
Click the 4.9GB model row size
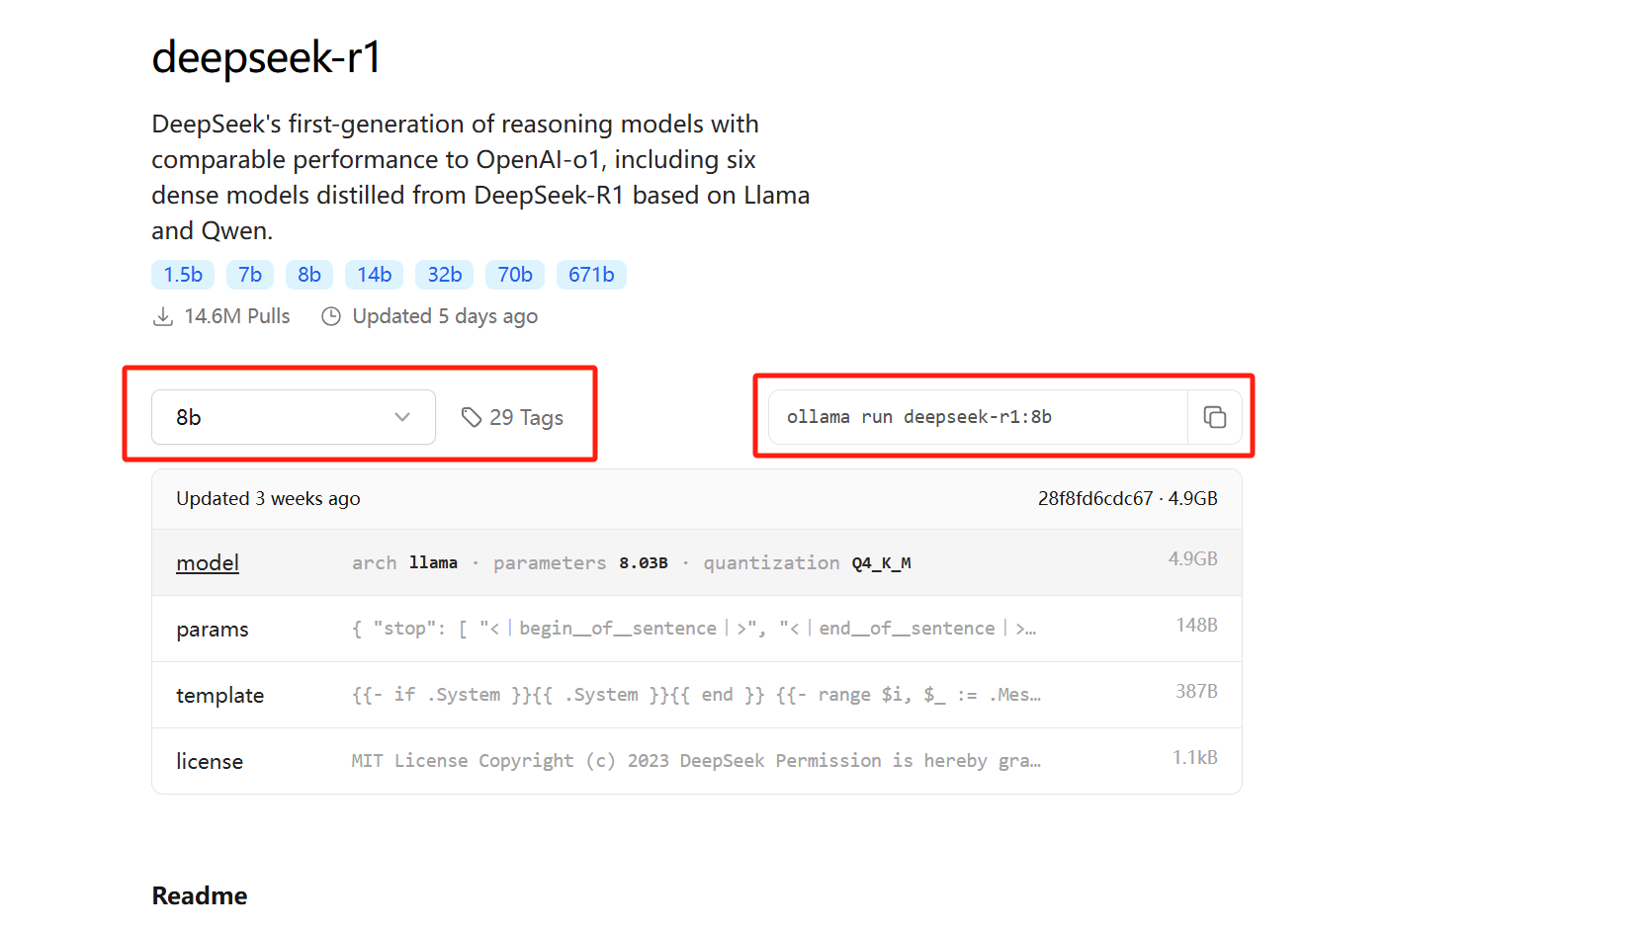point(1193,559)
